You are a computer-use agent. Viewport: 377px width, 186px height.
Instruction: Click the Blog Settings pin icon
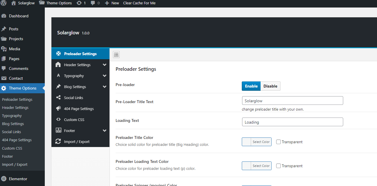(x=58, y=86)
